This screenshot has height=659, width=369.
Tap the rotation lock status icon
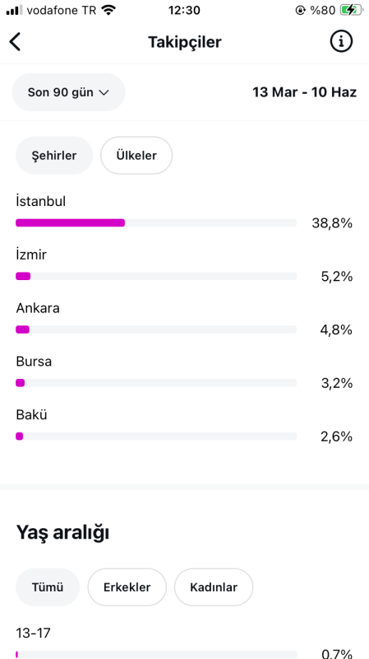(x=300, y=11)
